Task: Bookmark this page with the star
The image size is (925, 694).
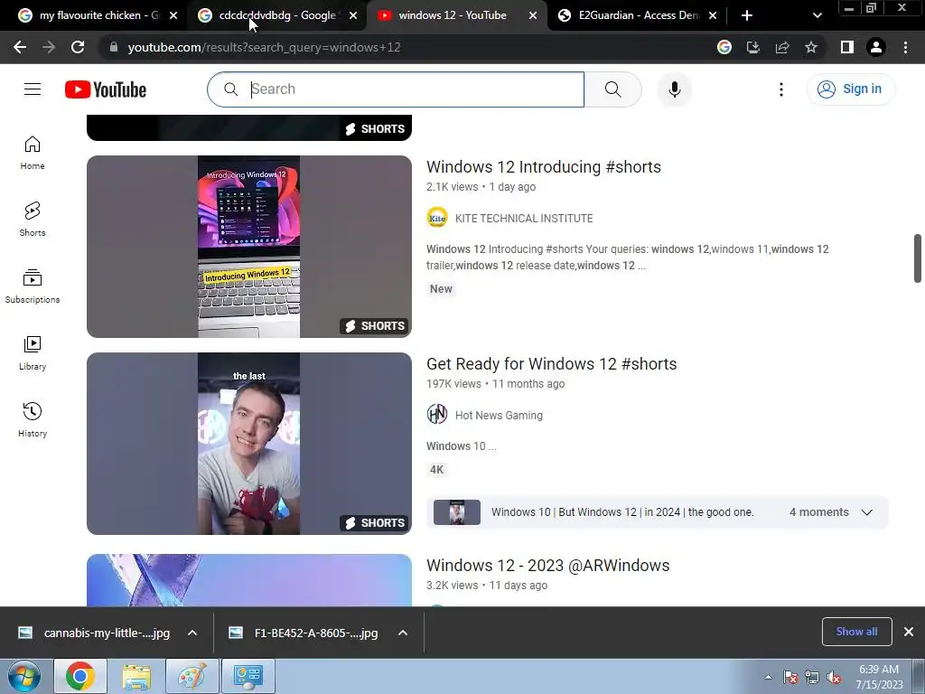Action: pos(811,47)
